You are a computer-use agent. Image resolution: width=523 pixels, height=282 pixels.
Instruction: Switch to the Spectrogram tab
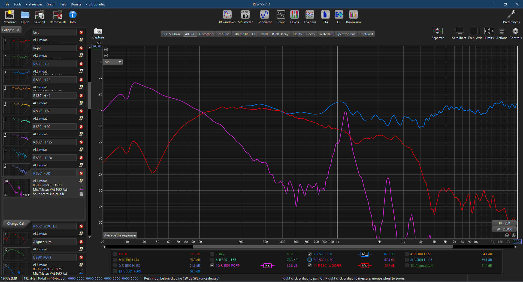tap(346, 34)
